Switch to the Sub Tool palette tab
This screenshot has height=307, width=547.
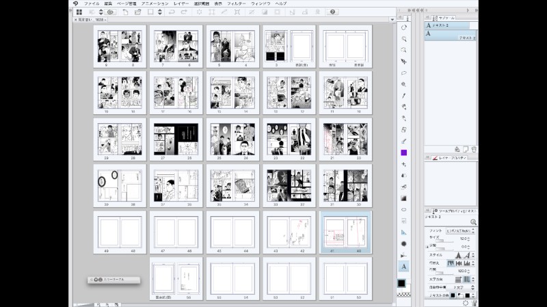(444, 18)
